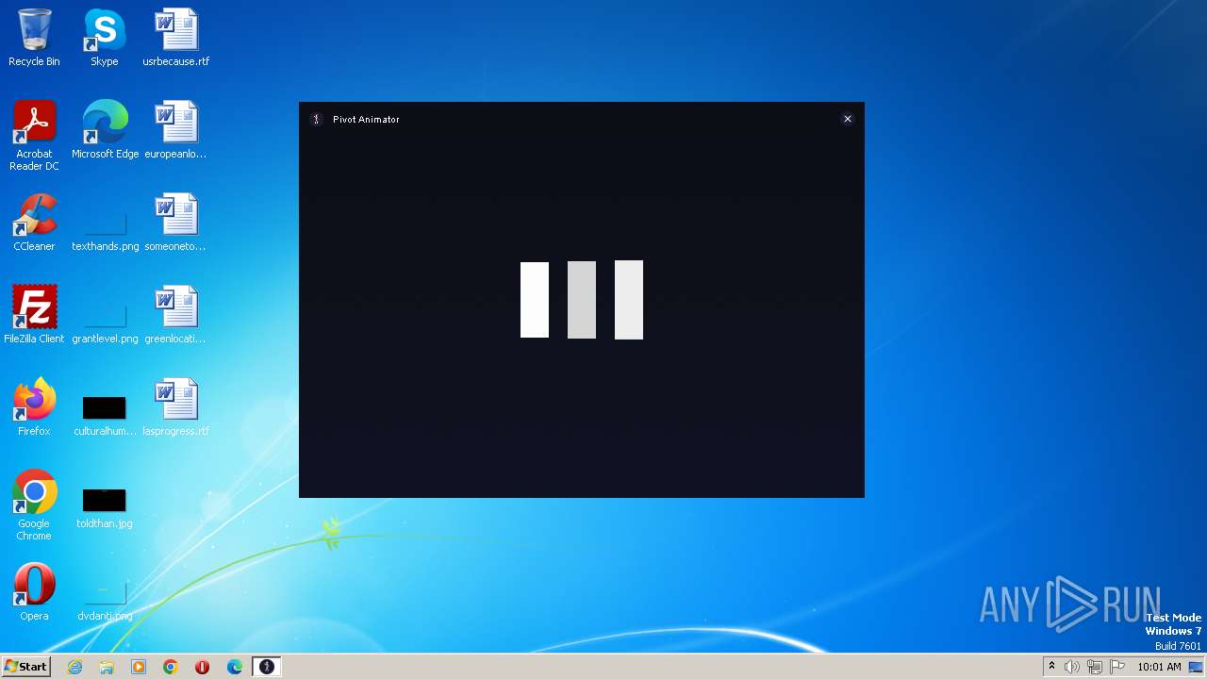Launch FileZilla Client shortcut
Screen dimensions: 1207x679
pyautogui.click(x=34, y=315)
